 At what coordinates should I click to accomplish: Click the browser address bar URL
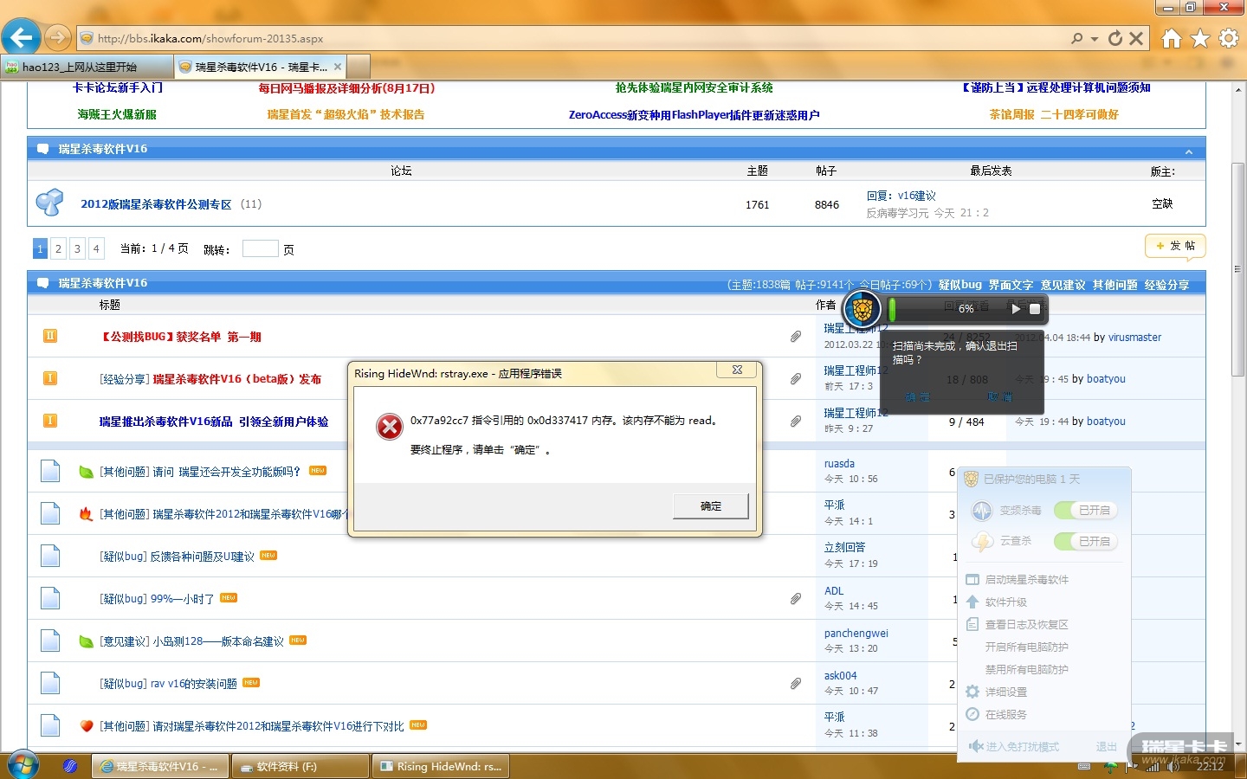pyautogui.click(x=210, y=38)
